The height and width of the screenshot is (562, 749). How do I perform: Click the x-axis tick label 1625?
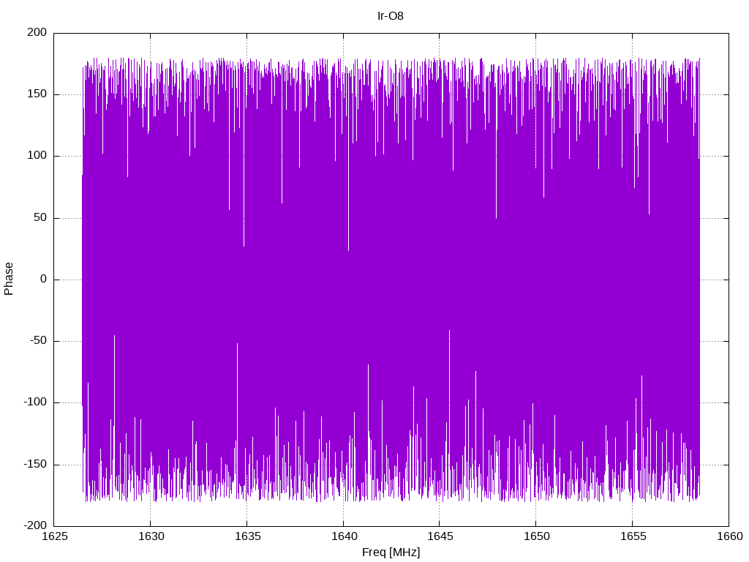pyautogui.click(x=54, y=536)
